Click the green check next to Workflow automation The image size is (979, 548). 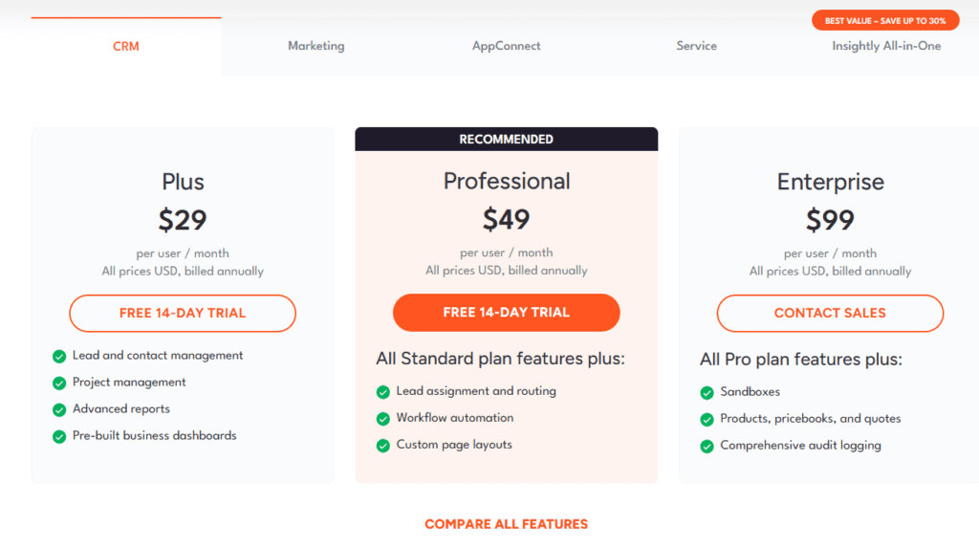click(x=383, y=419)
